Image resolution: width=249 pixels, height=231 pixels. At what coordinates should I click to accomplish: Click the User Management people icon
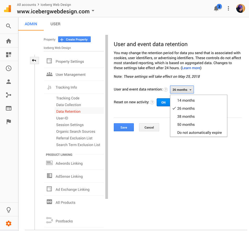pos(49,74)
